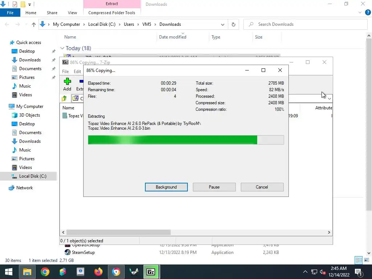Open File Explorer from taskbar

pyautogui.click(x=27, y=272)
